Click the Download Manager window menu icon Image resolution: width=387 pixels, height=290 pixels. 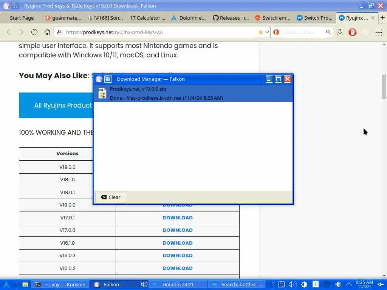coord(108,79)
